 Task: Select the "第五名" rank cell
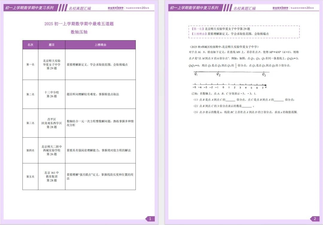pos(30,176)
